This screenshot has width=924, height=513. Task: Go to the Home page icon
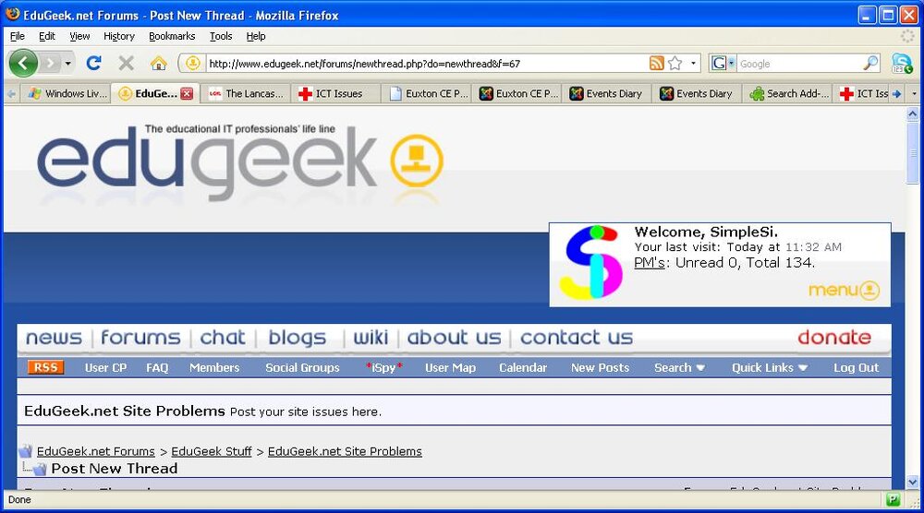(158, 63)
